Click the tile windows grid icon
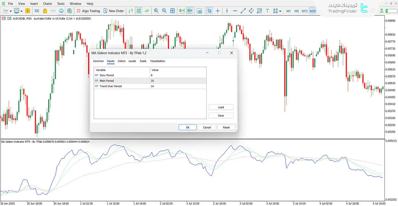The width and height of the screenshot is (398, 206). (x=172, y=11)
